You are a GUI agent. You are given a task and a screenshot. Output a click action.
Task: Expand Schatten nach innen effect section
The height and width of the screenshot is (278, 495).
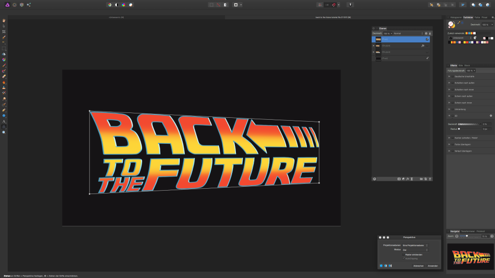tap(449, 89)
